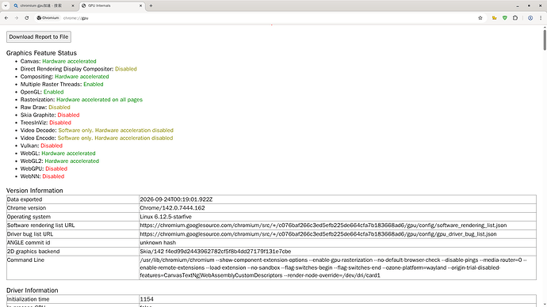This screenshot has height=307, width=547.
Task: Click the software_rendering_list.json URL
Action: click(x=323, y=226)
